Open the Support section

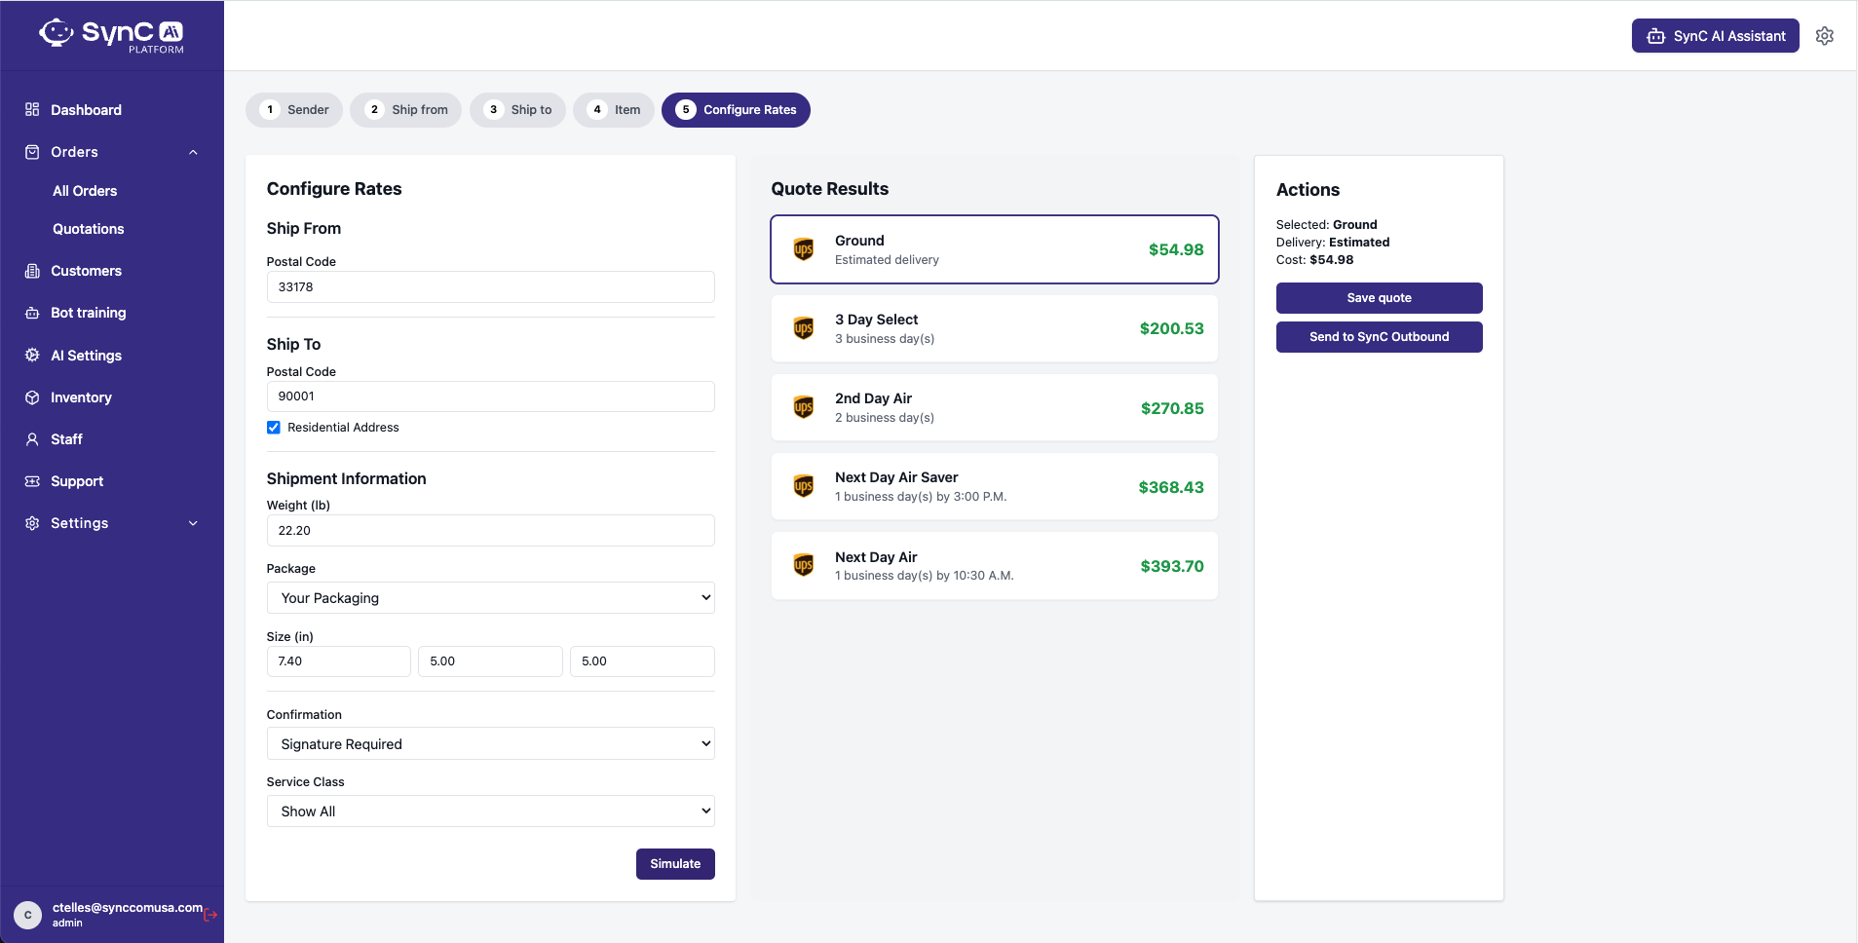click(77, 480)
